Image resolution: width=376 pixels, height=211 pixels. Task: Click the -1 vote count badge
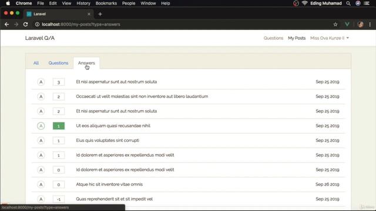pos(59,199)
